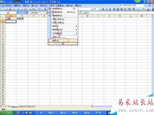The height and width of the screenshot is (115, 154).
Task: Click the Undo arrow icon
Action: pyautogui.click(x=39, y=9)
